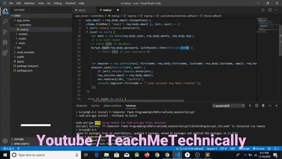Kill the terminal with trash icon

pyautogui.click(x=263, y=106)
